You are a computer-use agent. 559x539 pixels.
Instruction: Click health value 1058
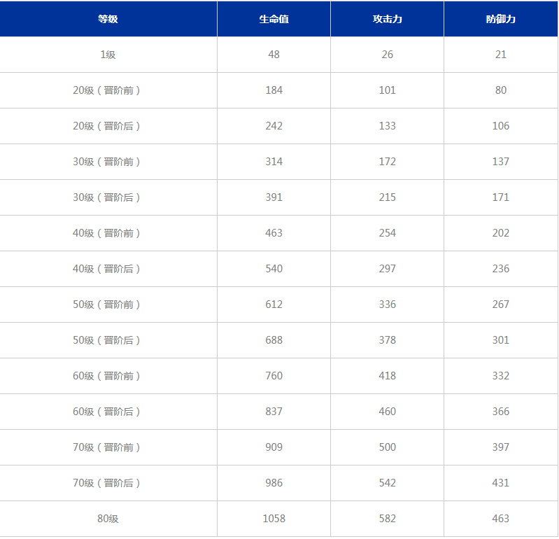point(274,518)
